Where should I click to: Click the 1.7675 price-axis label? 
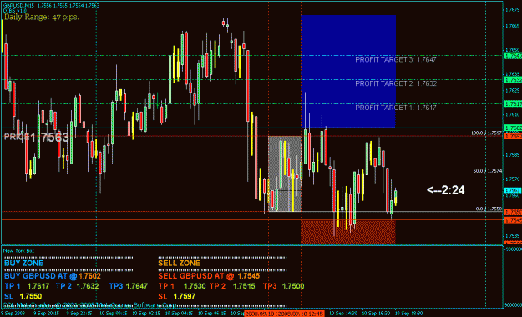pyautogui.click(x=512, y=10)
